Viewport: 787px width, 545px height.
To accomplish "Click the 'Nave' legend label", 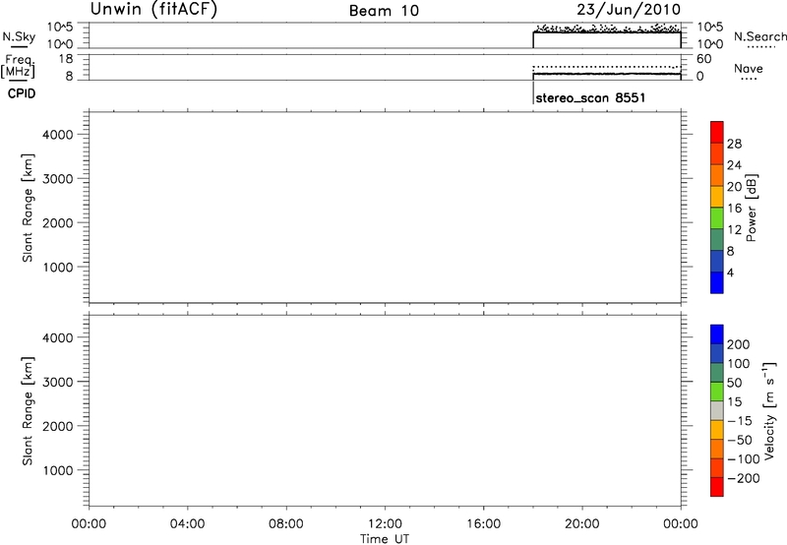I will (x=749, y=69).
